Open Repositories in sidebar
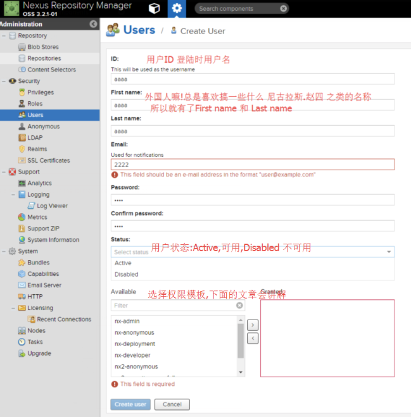Viewport: 411px width, 417px height. (x=44, y=58)
